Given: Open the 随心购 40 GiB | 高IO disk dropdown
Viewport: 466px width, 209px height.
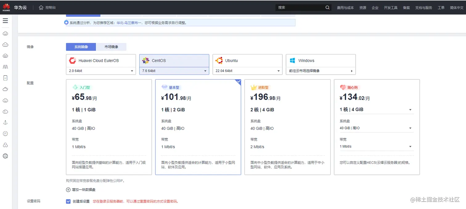Looking at the screenshot, I should [x=377, y=128].
